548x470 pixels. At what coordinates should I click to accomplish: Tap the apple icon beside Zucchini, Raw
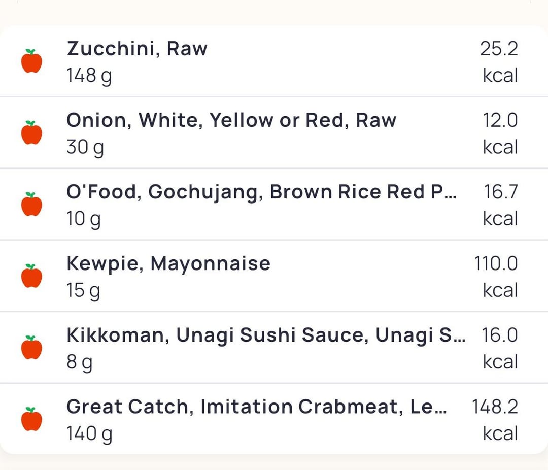(31, 61)
